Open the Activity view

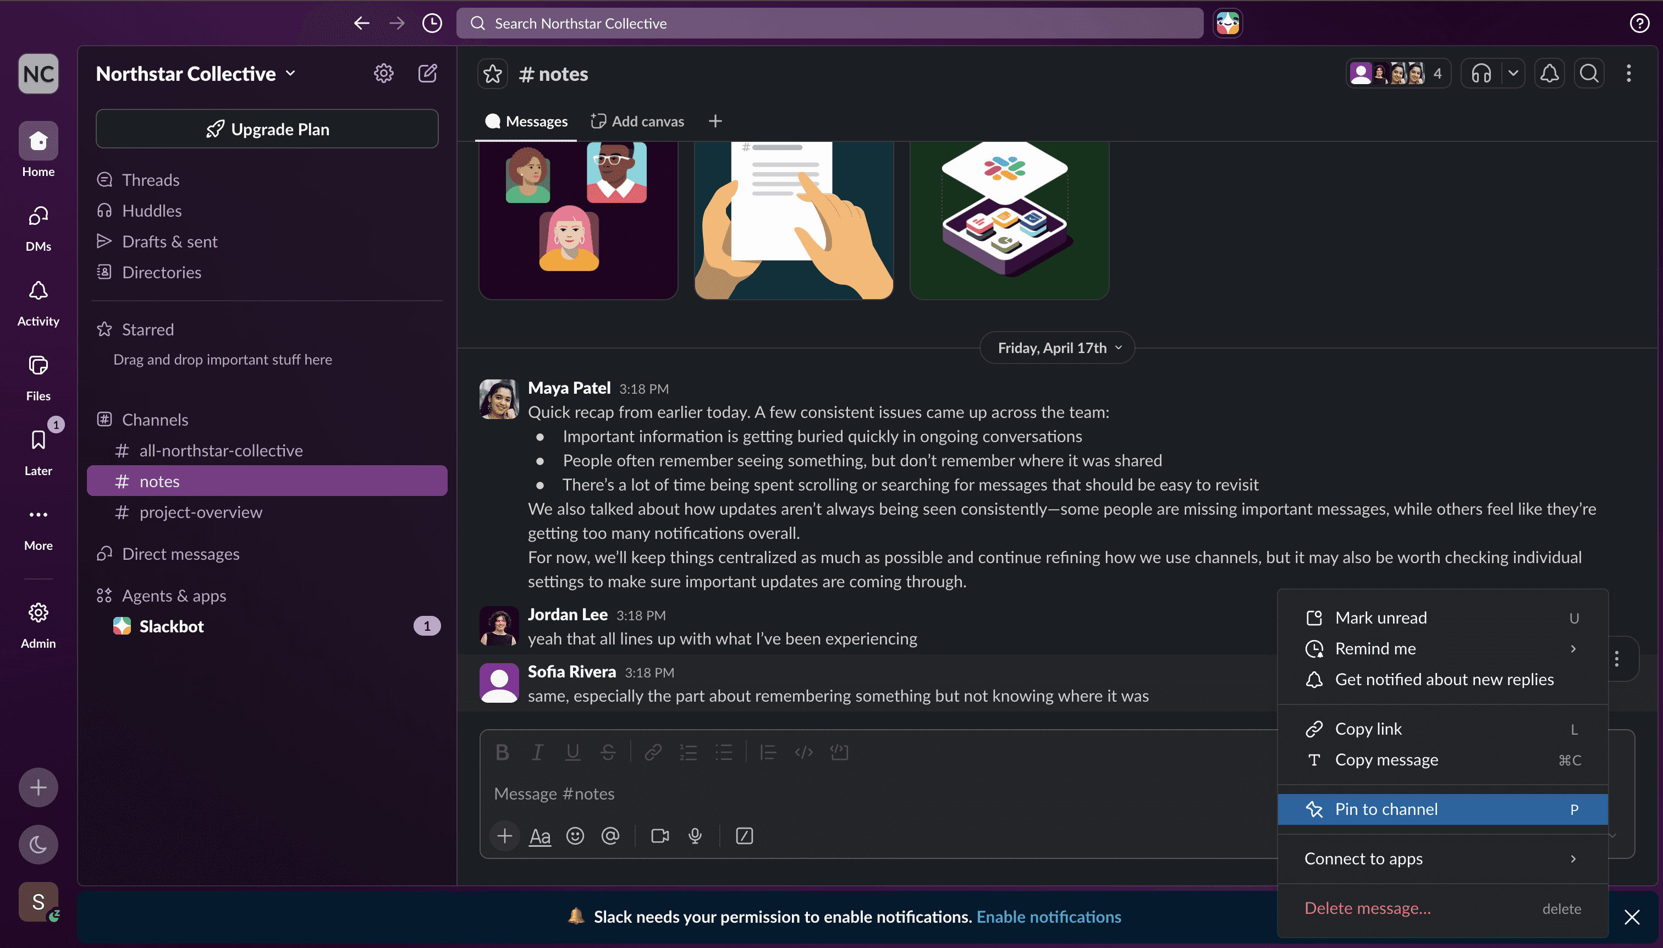point(38,301)
